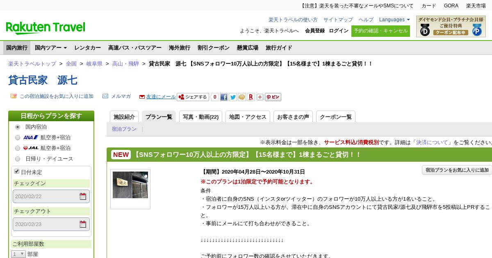Click check-in date input field
This screenshot has height=258, width=492.
pyautogui.click(x=51, y=196)
